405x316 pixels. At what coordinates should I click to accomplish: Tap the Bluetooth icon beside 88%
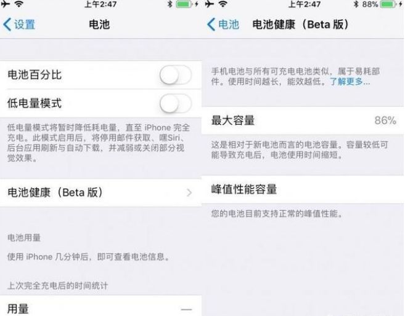tap(356, 4)
